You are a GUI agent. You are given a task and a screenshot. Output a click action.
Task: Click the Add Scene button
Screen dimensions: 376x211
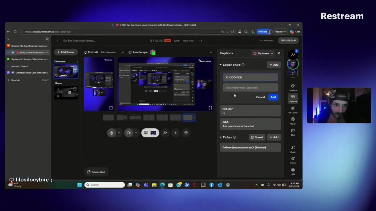[66, 52]
